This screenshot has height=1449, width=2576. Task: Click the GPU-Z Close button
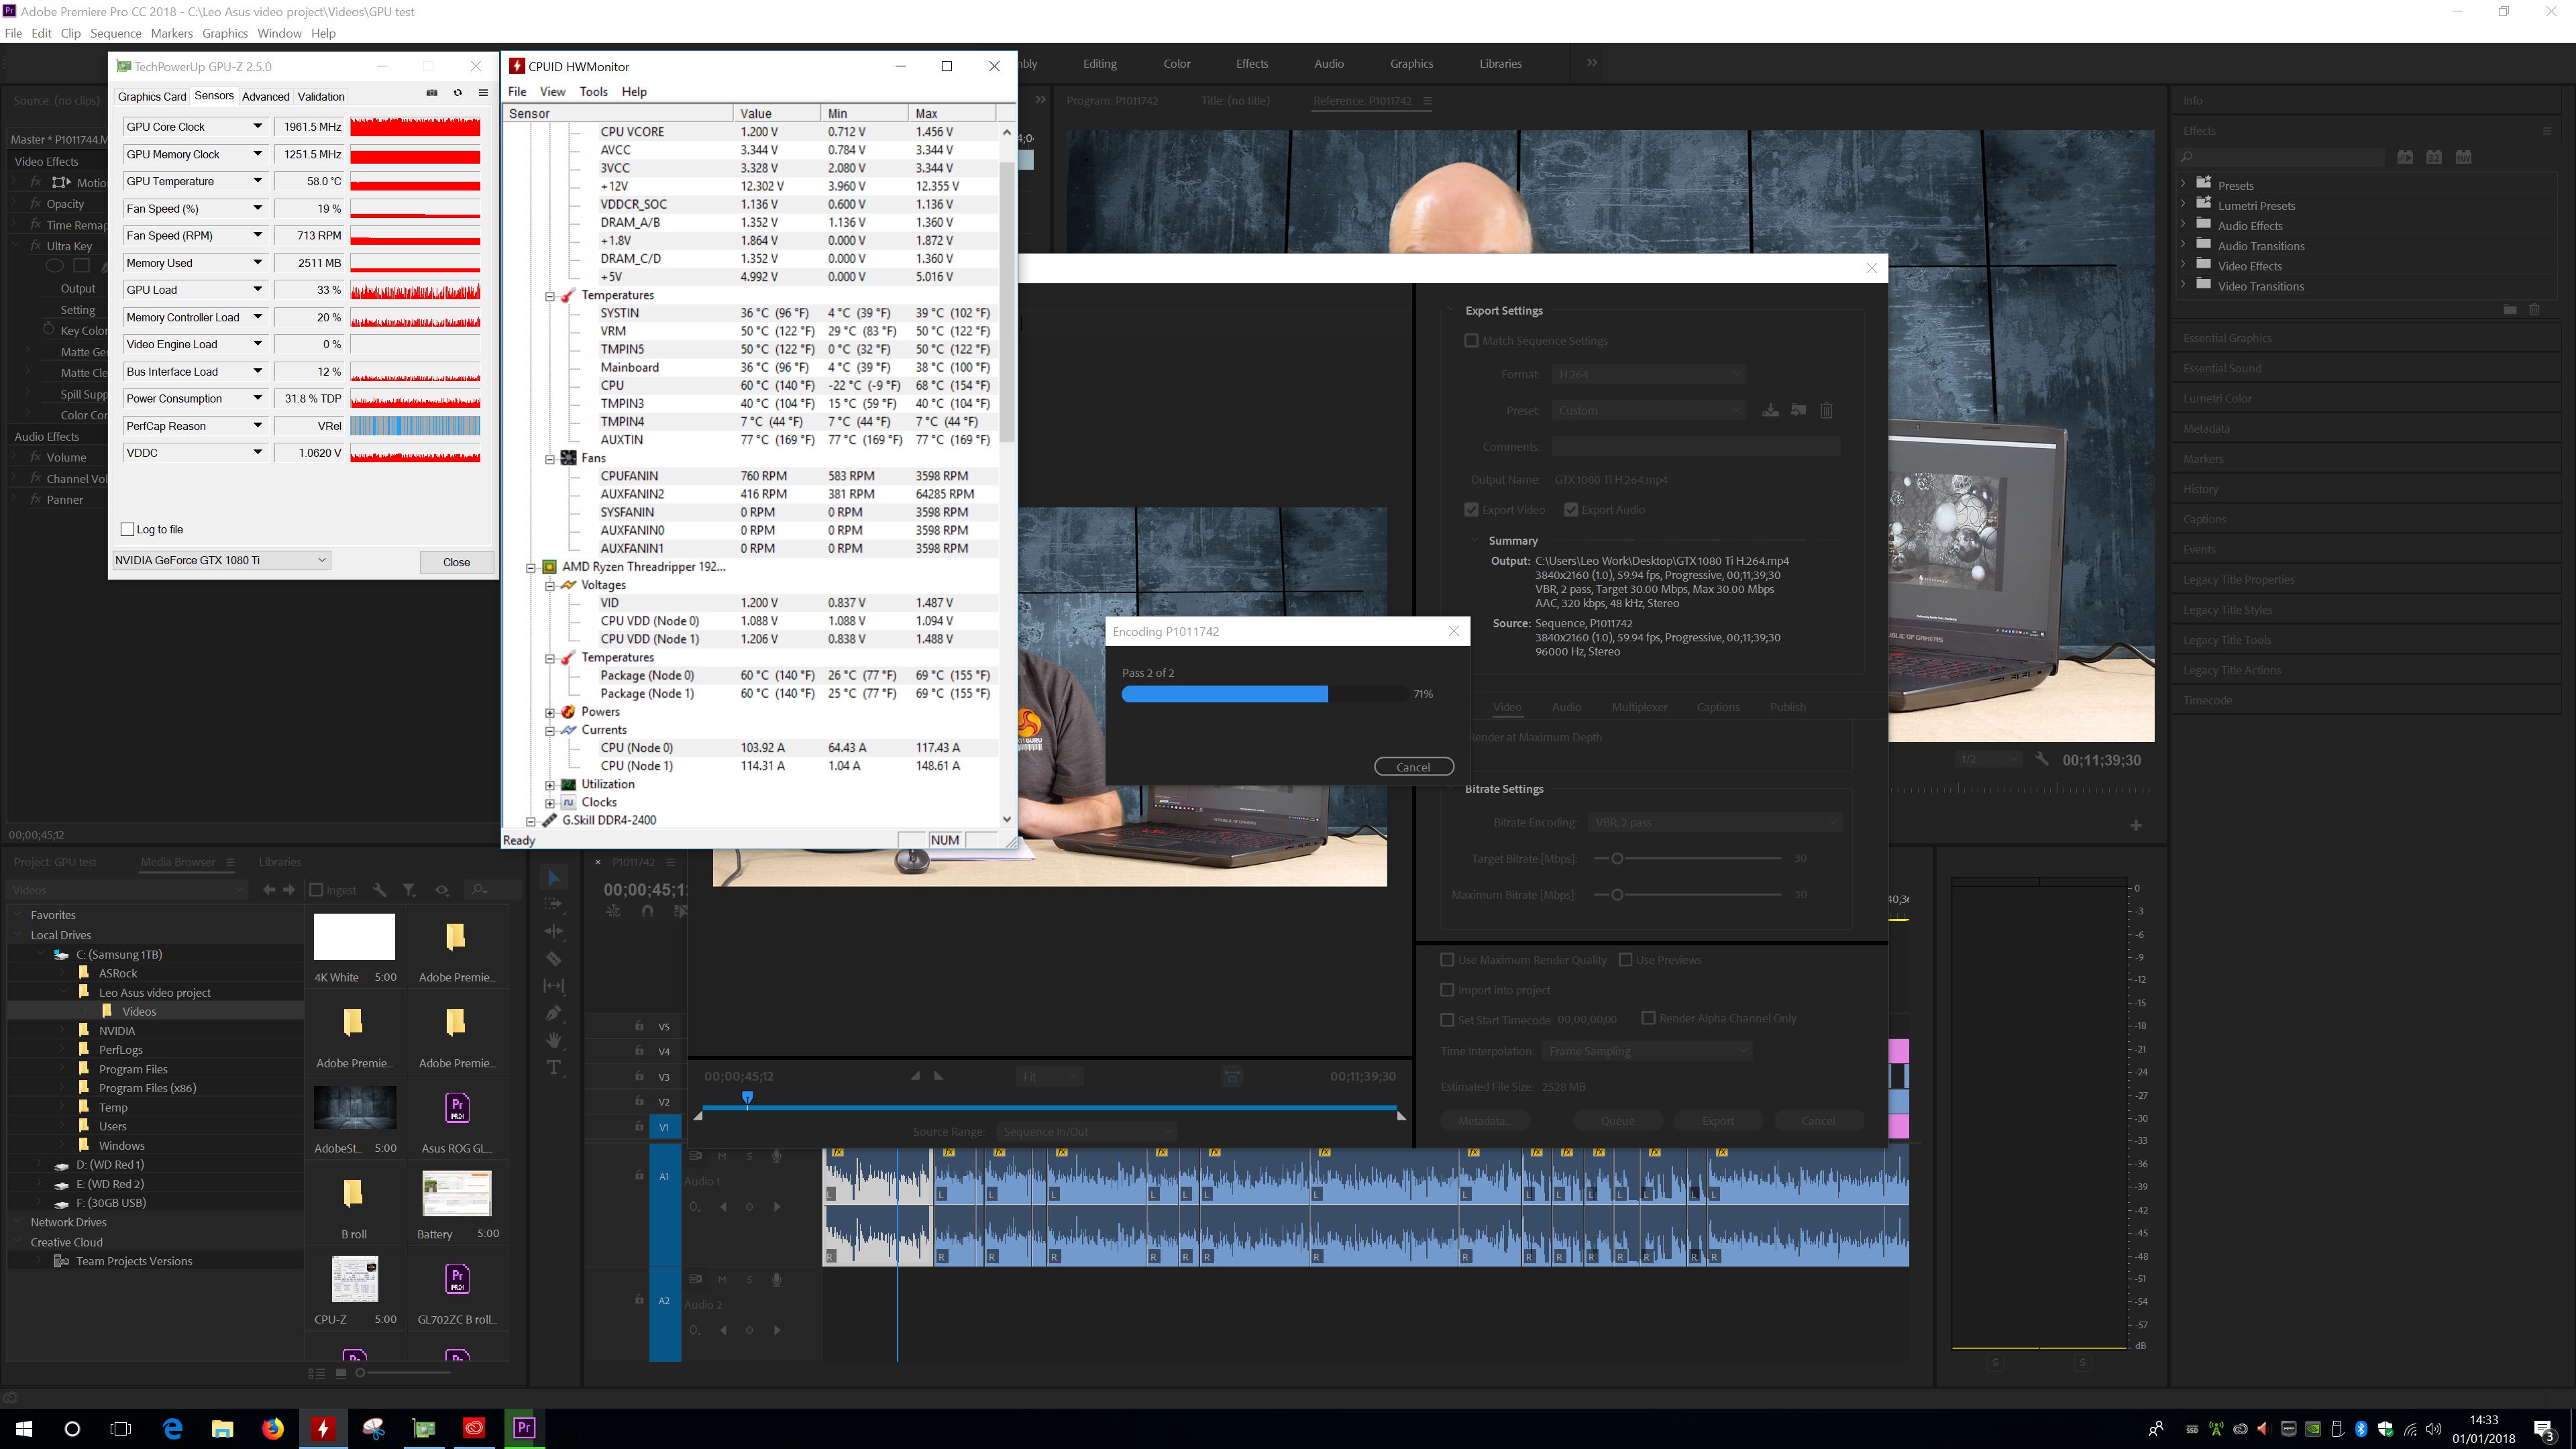tap(456, 562)
